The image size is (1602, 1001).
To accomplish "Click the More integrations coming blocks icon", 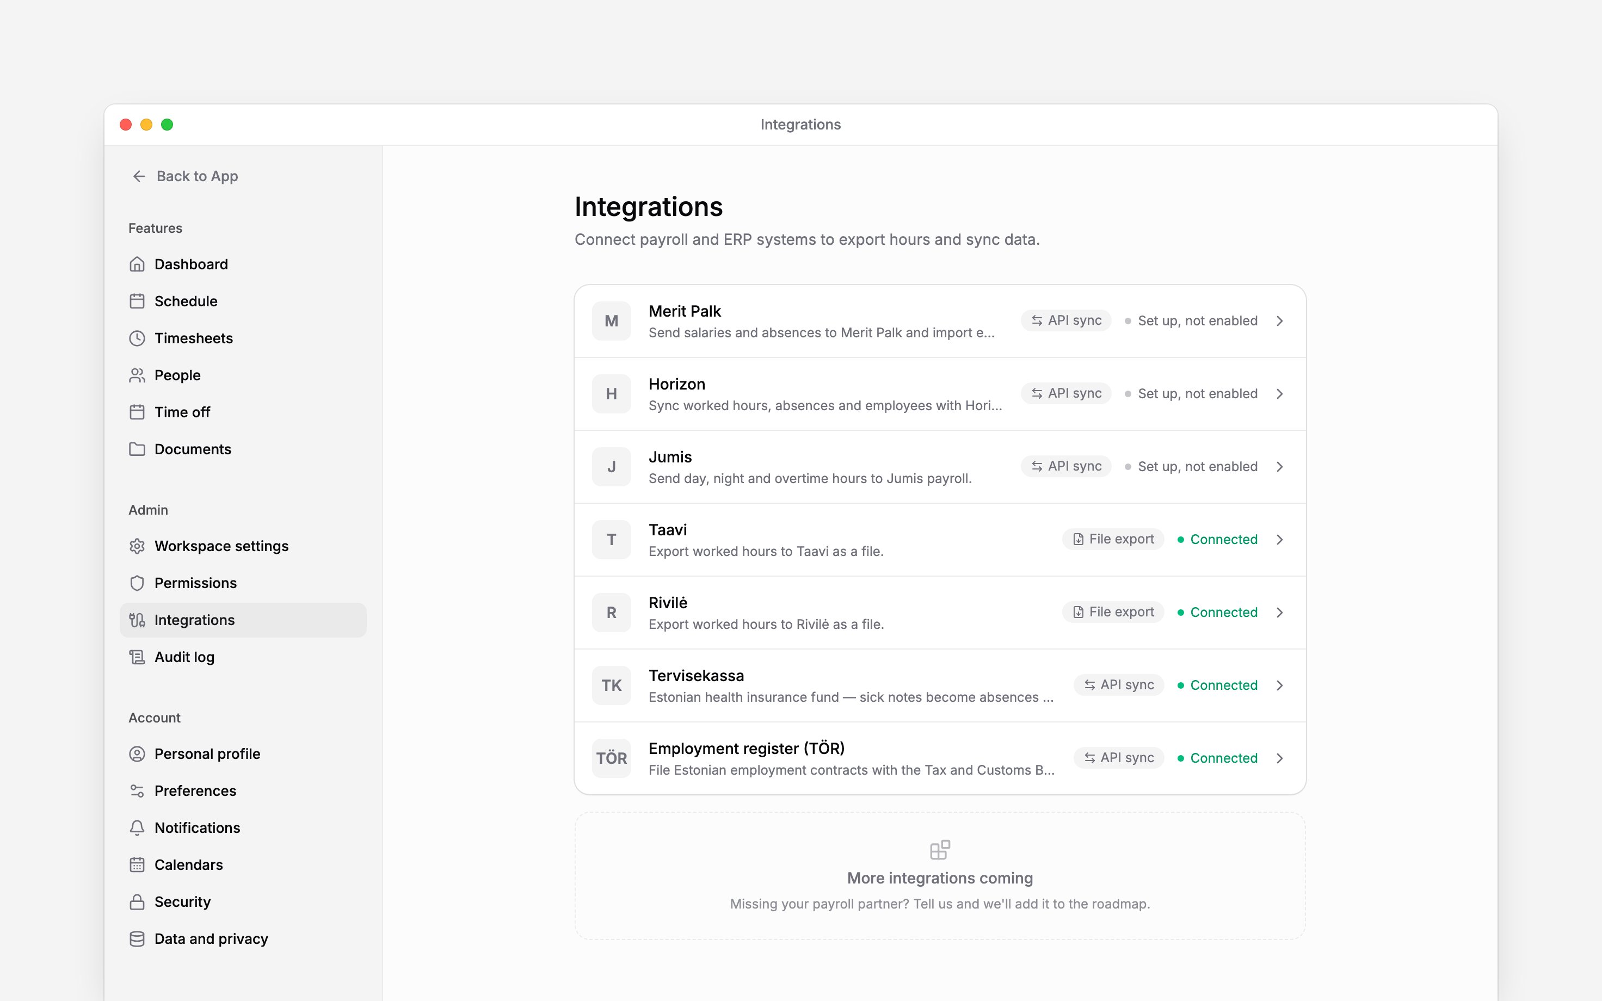I will coord(940,849).
